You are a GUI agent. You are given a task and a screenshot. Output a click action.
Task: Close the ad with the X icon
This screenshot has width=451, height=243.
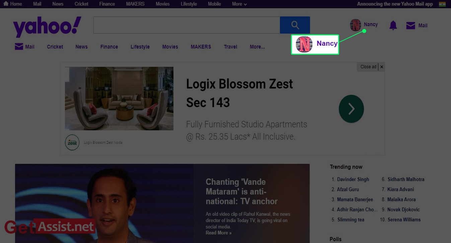click(382, 67)
